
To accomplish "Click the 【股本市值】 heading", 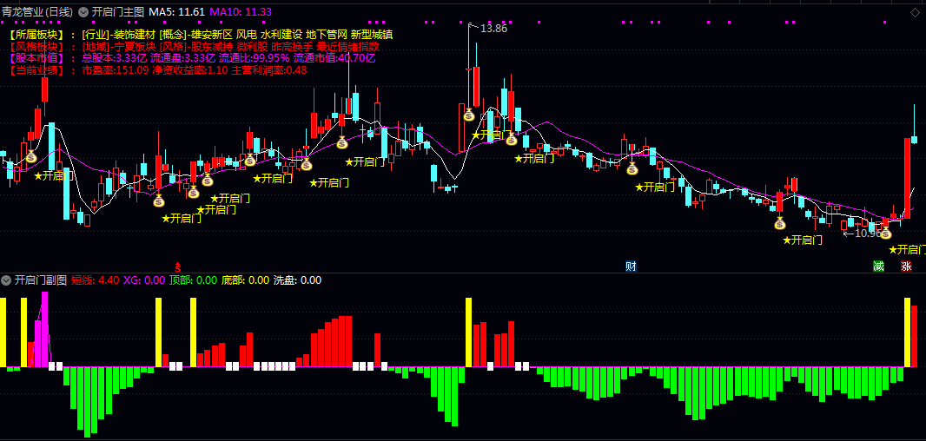I will pyautogui.click(x=36, y=58).
